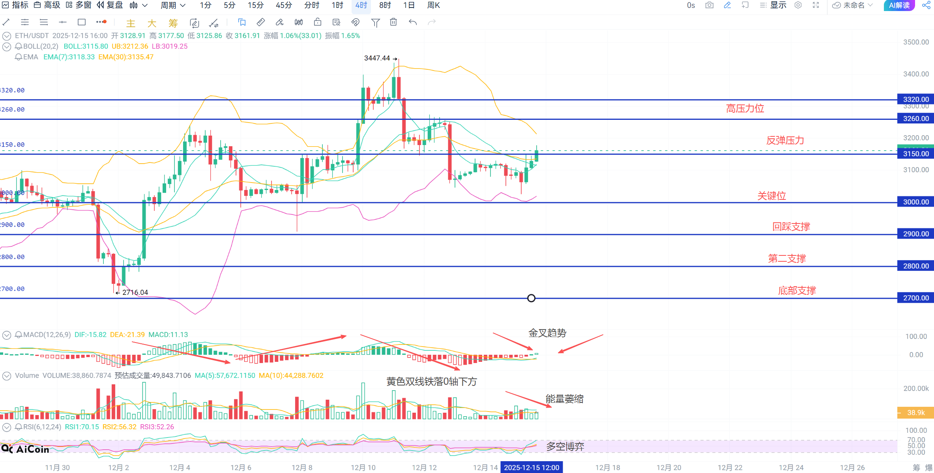Click the share icon at top right
Screen dimensions: 934x473
(x=926, y=5)
